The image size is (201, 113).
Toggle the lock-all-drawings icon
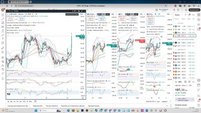click(3, 66)
